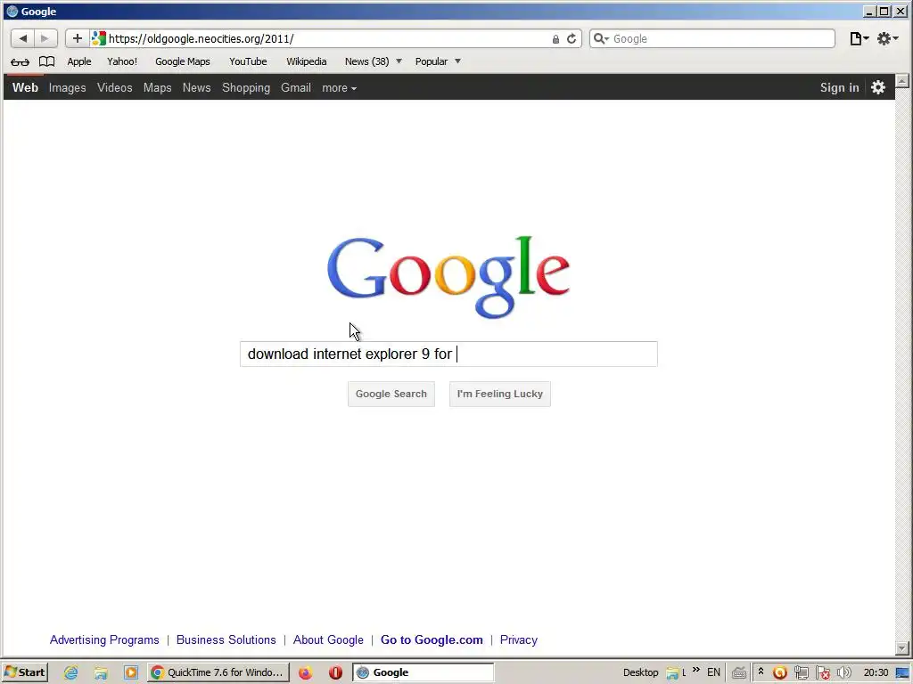Click the orange antivirus tray icon
This screenshot has height=684, width=913.
pos(779,673)
